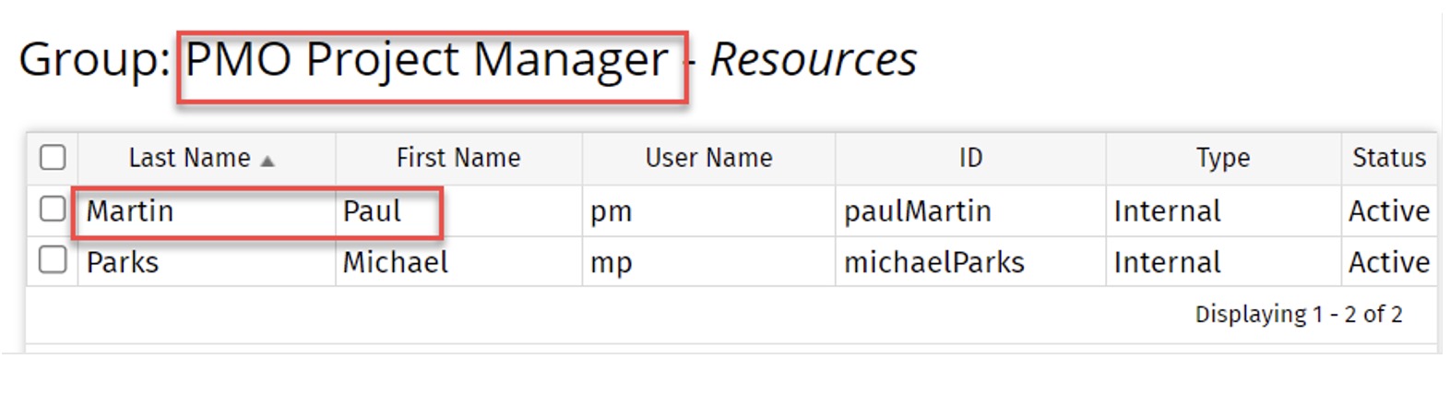The width and height of the screenshot is (1450, 419).
Task: Click the Active status cell in Parks row
Action: (x=1389, y=262)
